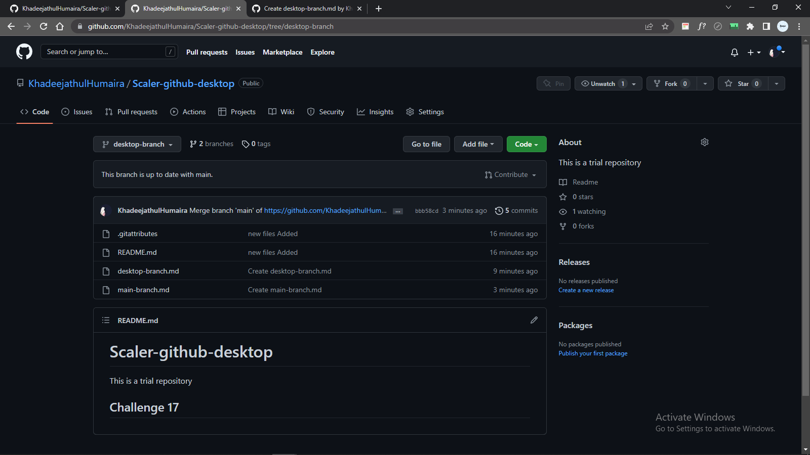Open the notifications bell
Viewport: 810px width, 455px height.
pos(735,52)
